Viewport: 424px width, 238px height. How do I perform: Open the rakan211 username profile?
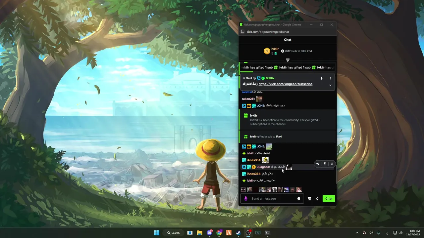(248, 99)
